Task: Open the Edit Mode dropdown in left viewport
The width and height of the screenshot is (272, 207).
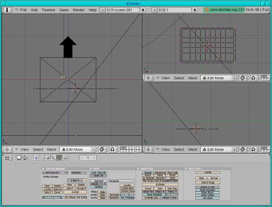Action: (x=78, y=149)
